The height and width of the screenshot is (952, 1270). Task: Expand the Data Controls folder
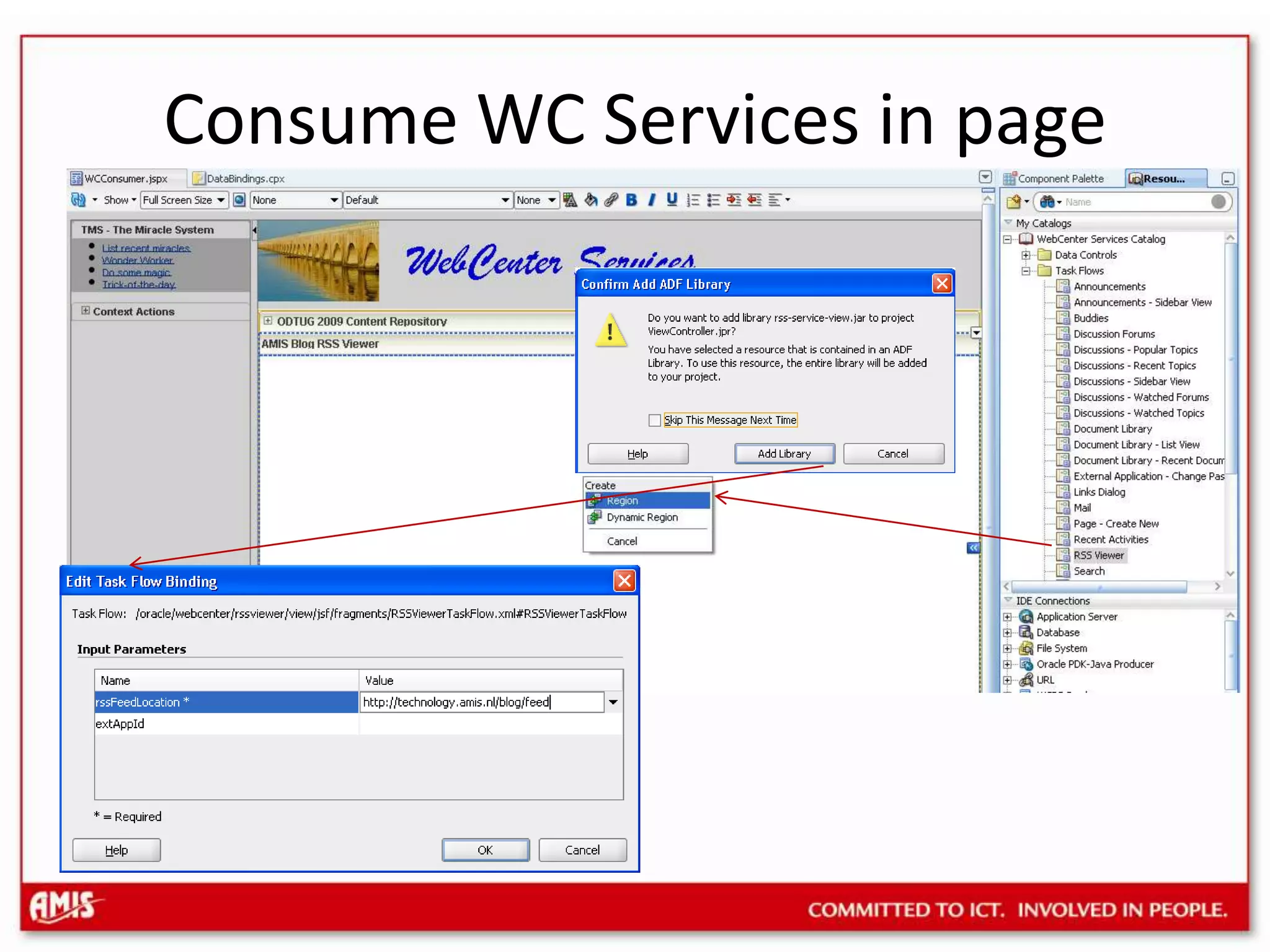click(1026, 255)
